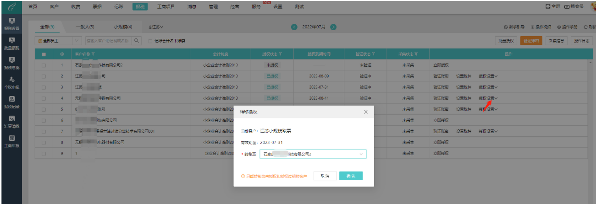Open the 全部员工 dropdown

point(76,41)
